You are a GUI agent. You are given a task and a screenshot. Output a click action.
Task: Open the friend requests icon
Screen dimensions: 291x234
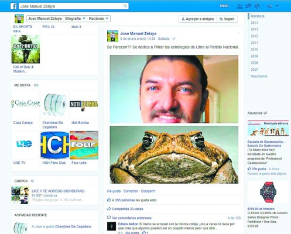[x=239, y=6]
